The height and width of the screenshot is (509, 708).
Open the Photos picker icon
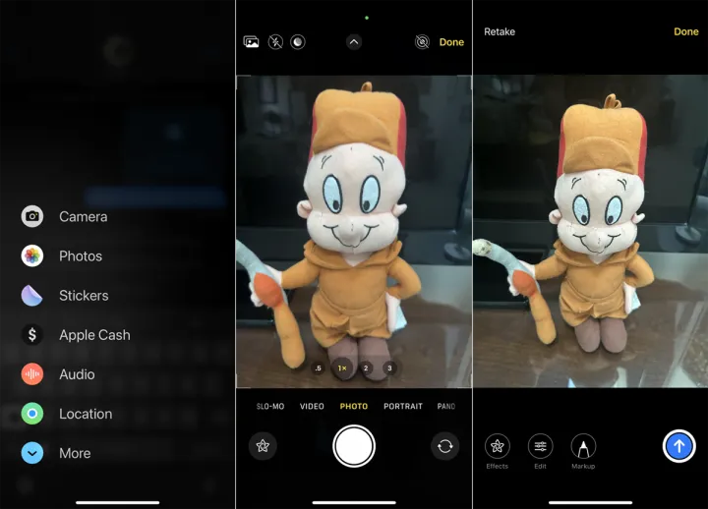[32, 255]
